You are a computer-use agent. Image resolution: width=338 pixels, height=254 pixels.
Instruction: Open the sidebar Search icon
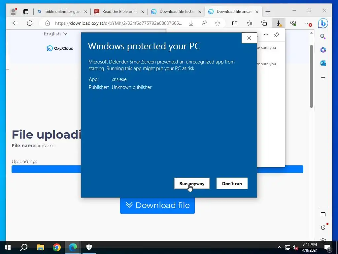coord(323,36)
